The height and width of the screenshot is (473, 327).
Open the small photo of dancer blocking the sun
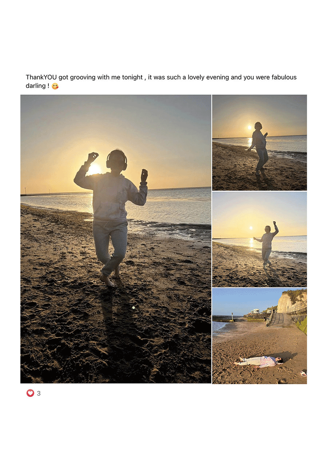tap(259, 143)
